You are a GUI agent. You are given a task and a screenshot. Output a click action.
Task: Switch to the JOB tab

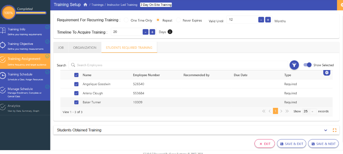point(61,47)
